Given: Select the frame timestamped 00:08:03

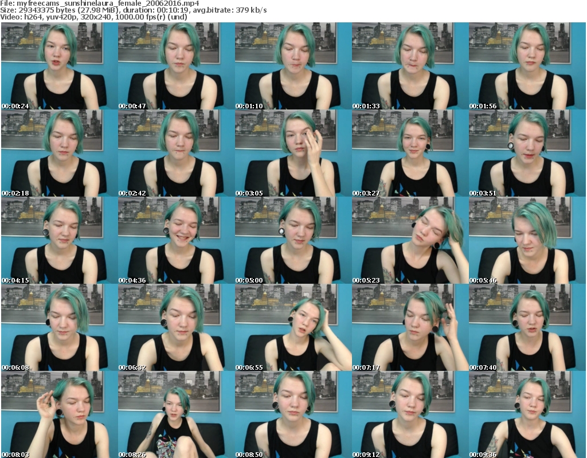Looking at the screenshot, I should [x=59, y=414].
